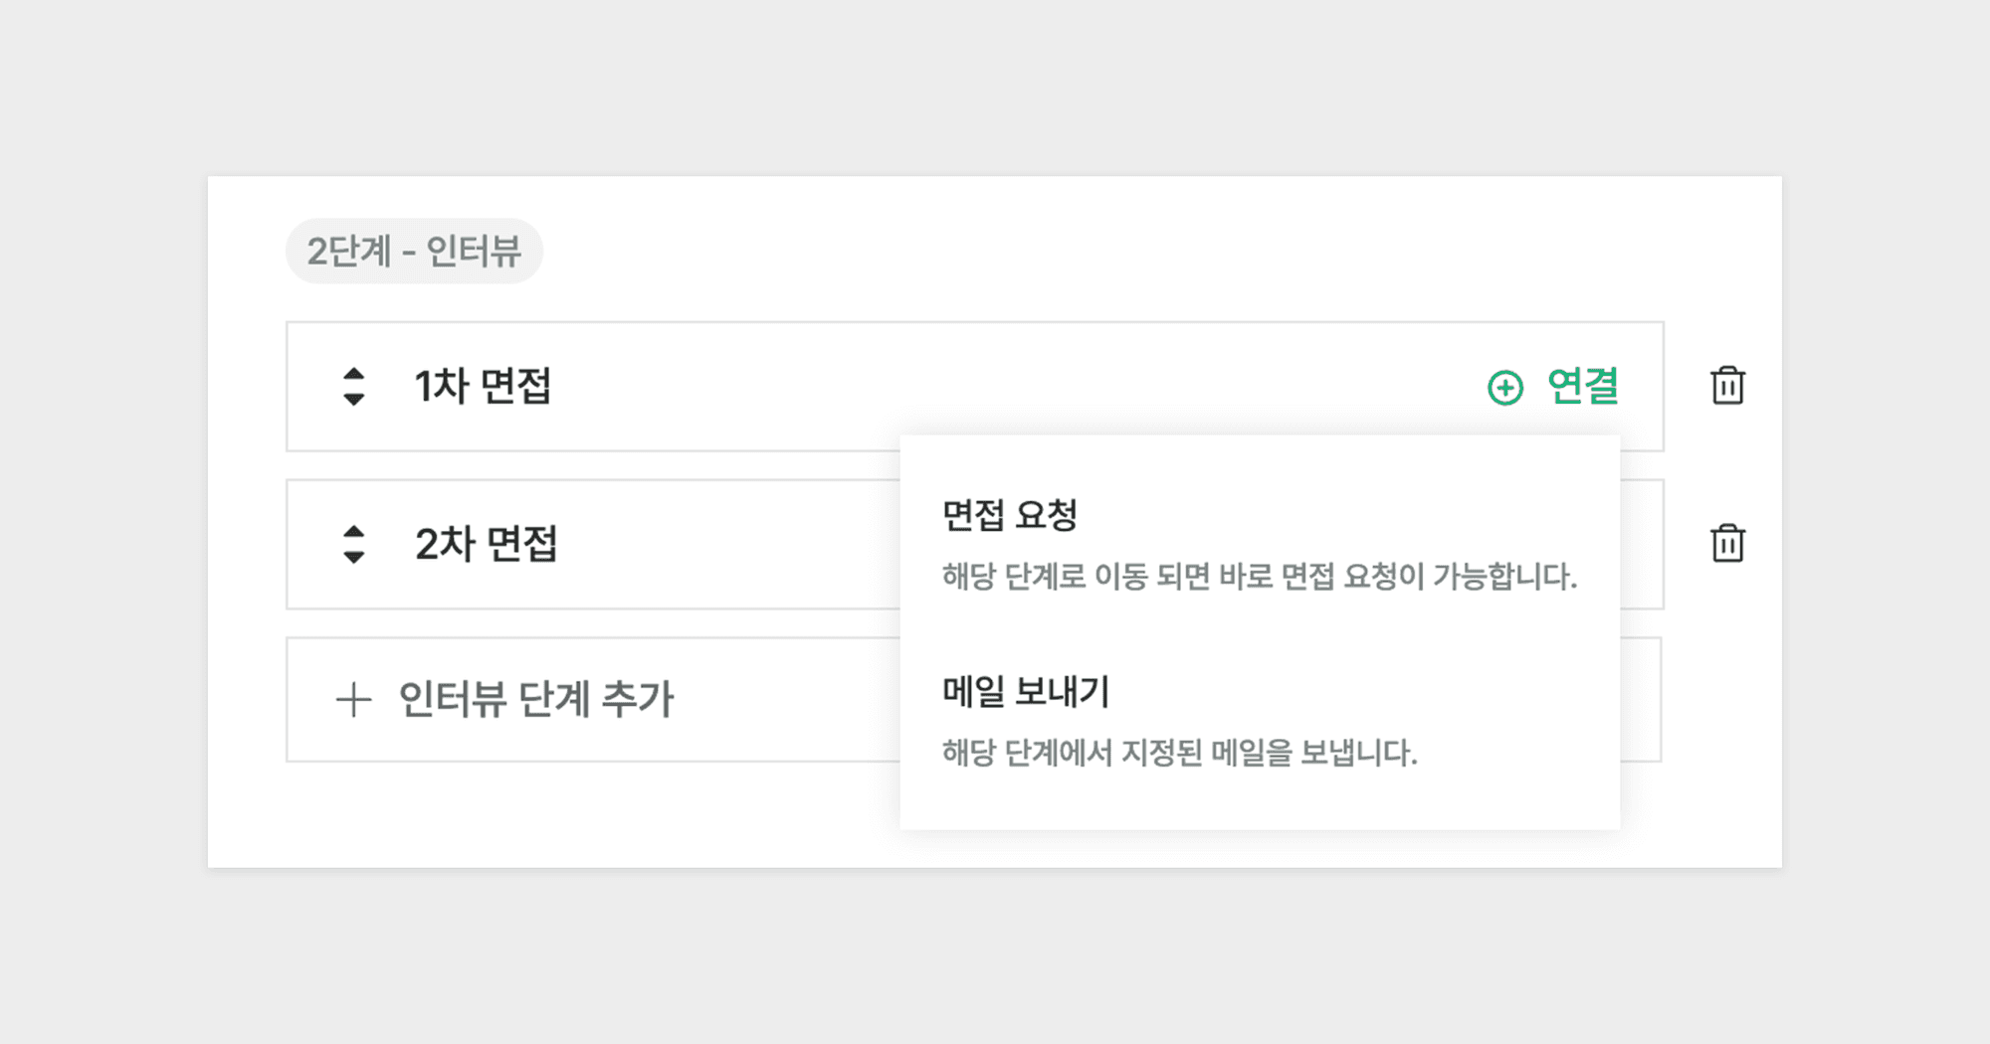Select the 2차 면접 stage name
This screenshot has height=1044, width=1990.
[486, 544]
